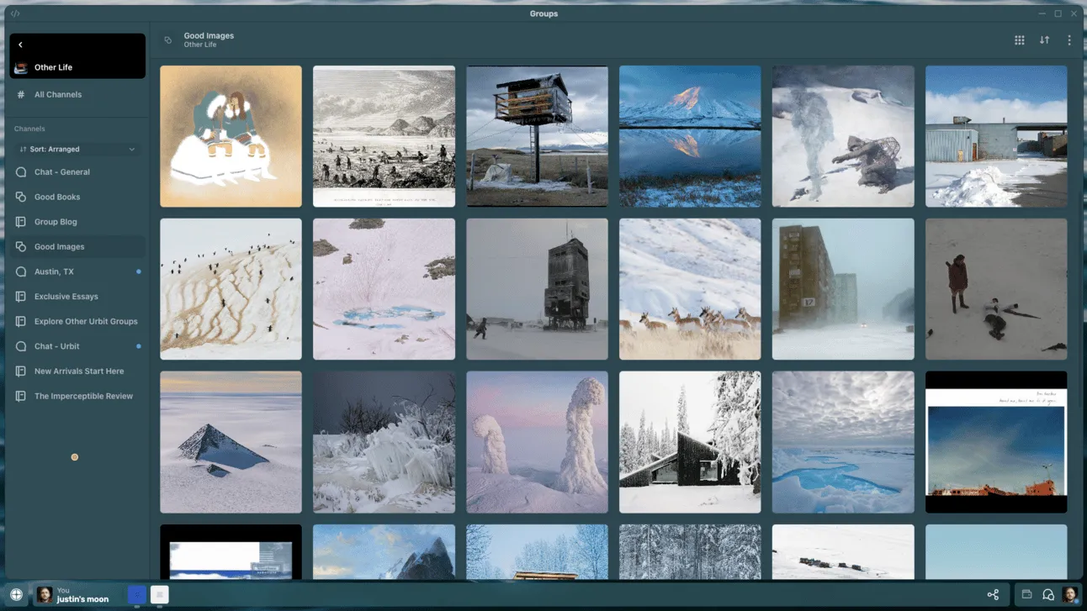
Task: Select the white app tile in dock
Action: click(x=160, y=594)
